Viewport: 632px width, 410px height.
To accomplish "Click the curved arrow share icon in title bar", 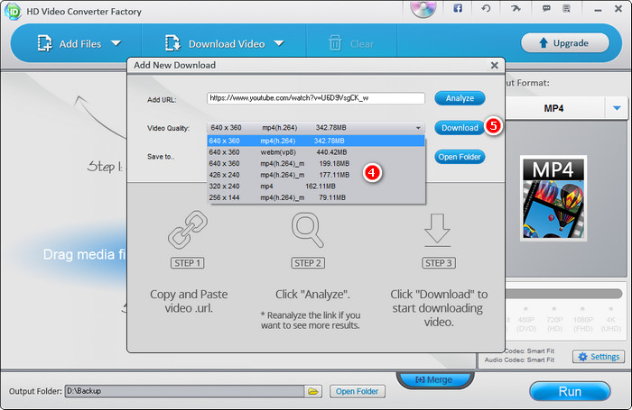I will click(x=516, y=8).
